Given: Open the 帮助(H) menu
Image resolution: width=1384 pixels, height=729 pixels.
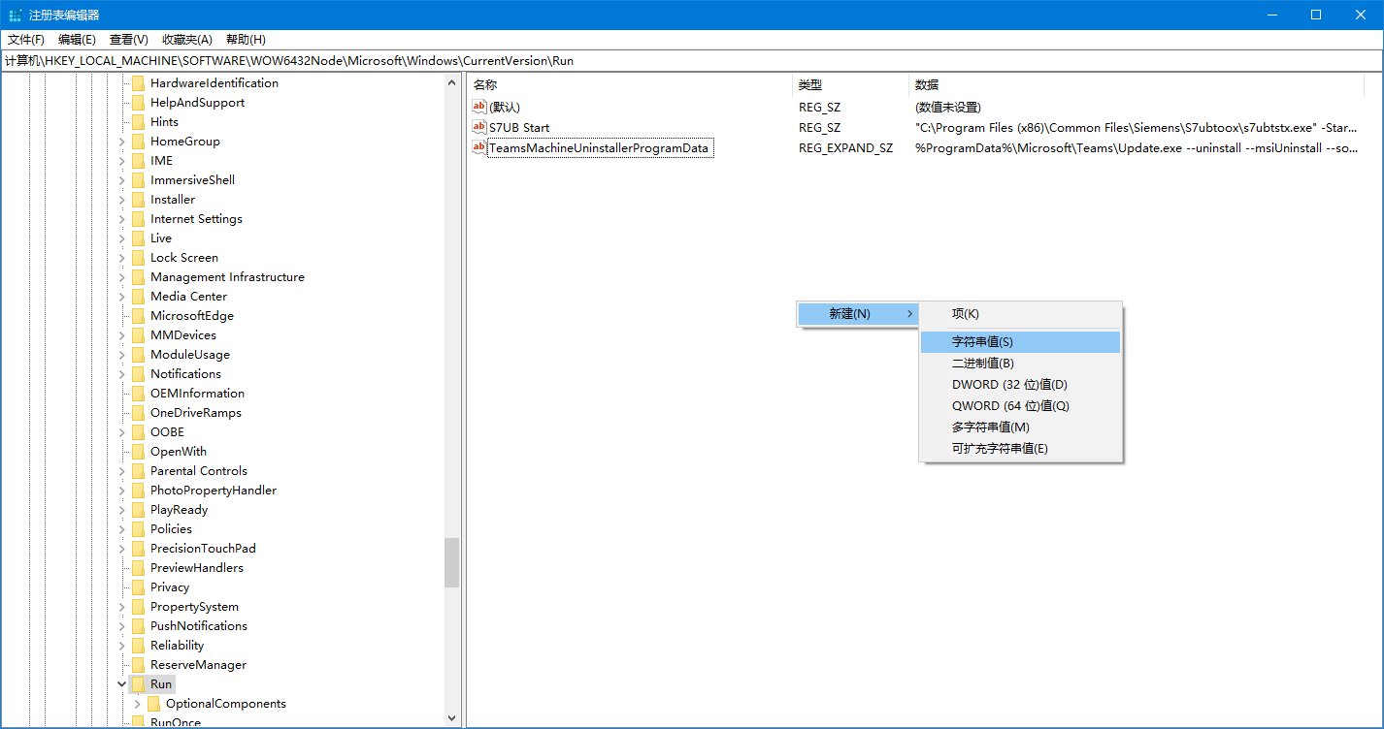Looking at the screenshot, I should (246, 40).
